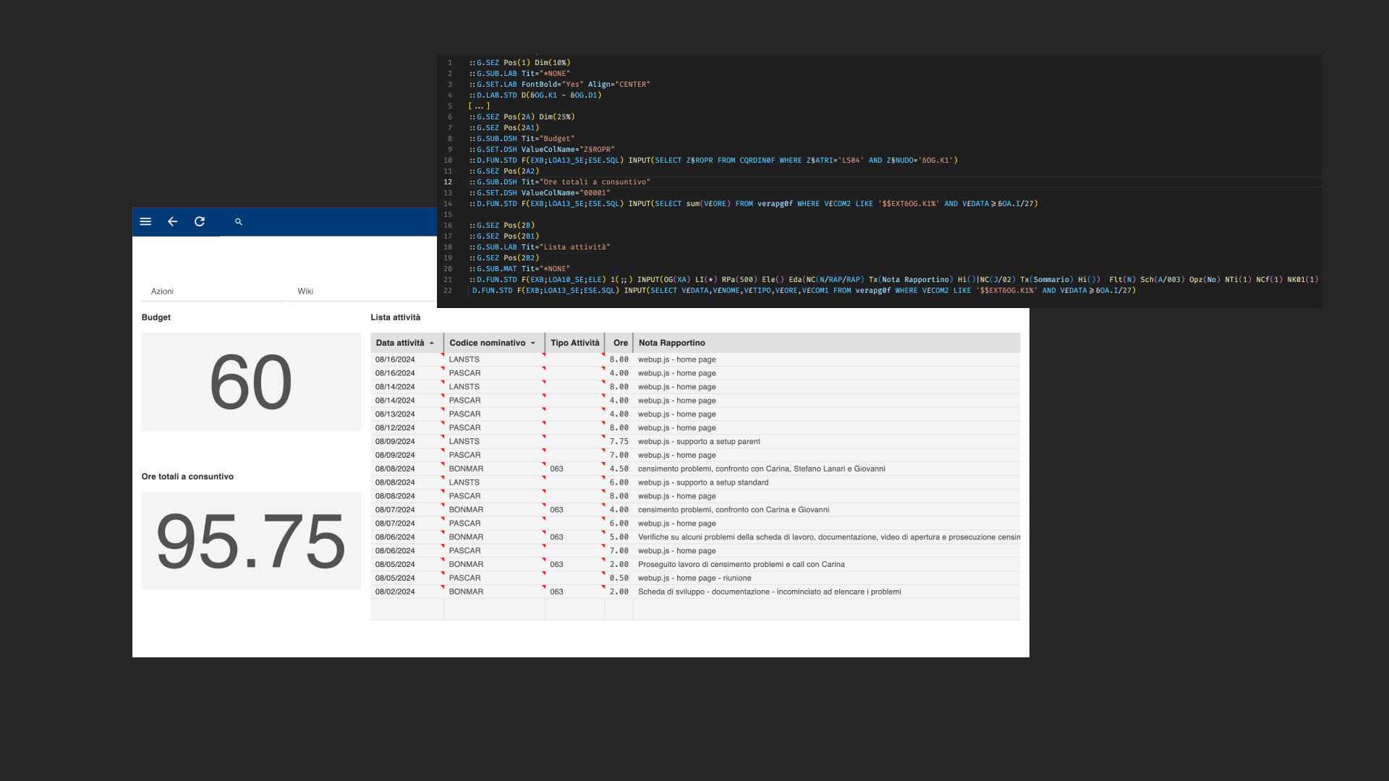
Task: Switch to the Azioni tab
Action: (x=162, y=291)
